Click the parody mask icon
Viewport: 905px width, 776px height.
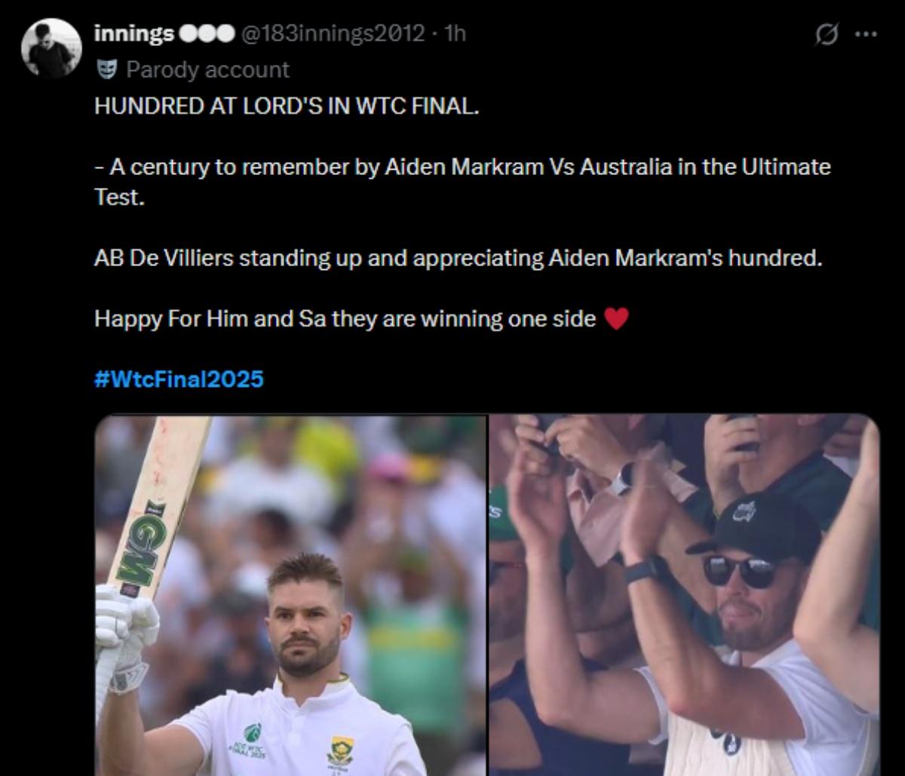pos(108,69)
